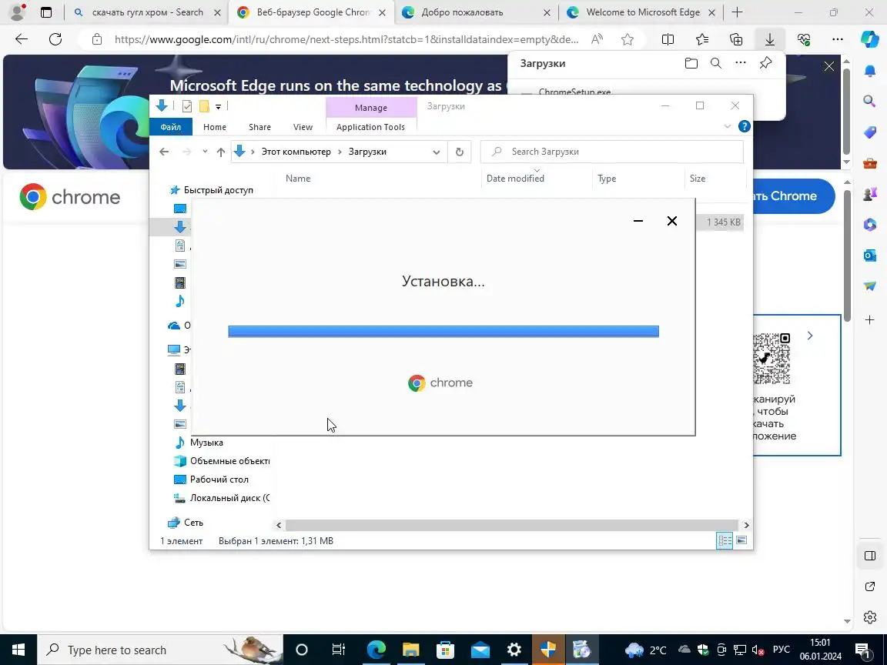Open Read aloud in Edge address bar

click(x=597, y=39)
